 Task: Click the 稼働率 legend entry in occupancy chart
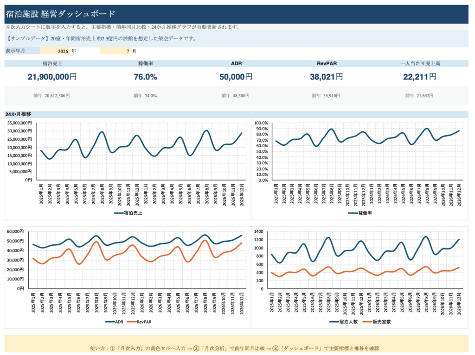(360, 213)
